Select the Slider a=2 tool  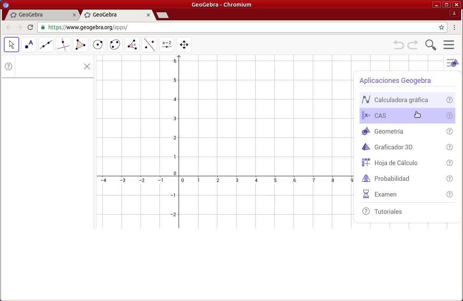click(167, 45)
